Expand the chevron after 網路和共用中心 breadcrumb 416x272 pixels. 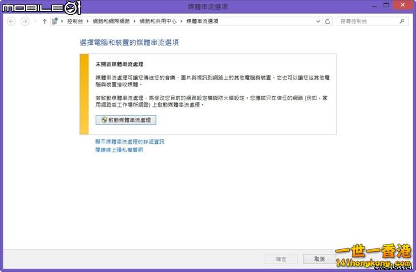pos(182,21)
